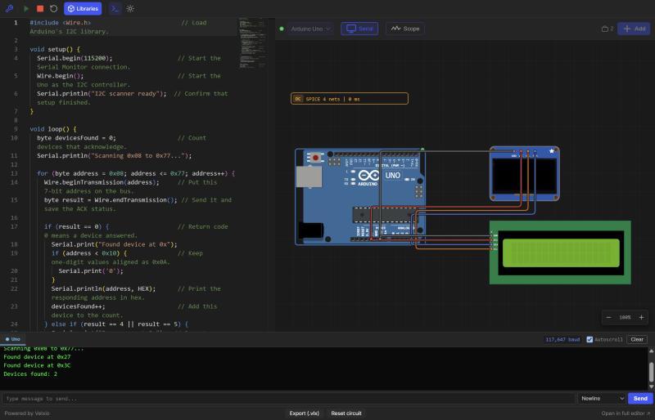The image size is (655, 420).
Task: Click the star marker on OLED module
Action: [552, 151]
